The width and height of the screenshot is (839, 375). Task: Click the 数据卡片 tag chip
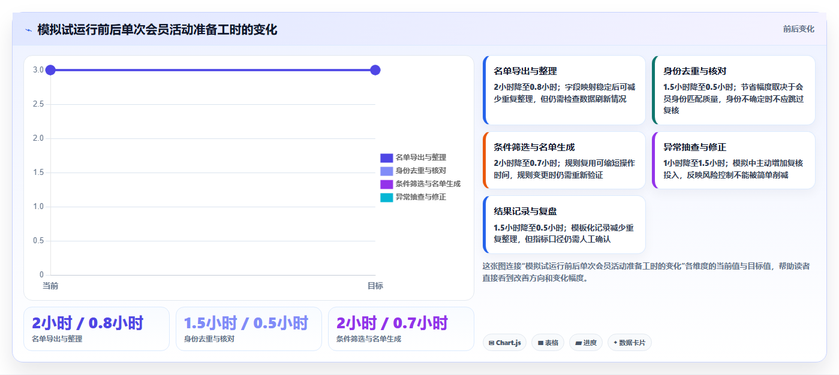(x=629, y=343)
